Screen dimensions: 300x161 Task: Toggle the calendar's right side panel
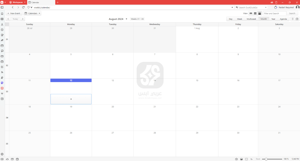click(x=297, y=19)
